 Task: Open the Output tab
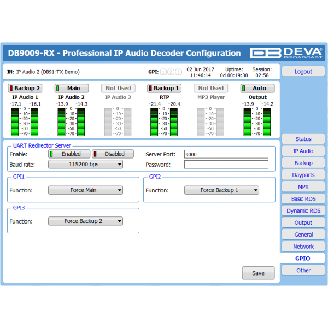click(303, 222)
